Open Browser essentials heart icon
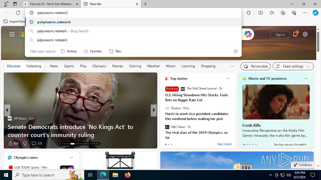Screen dimensions: 321x180 (x=294, y=13)
